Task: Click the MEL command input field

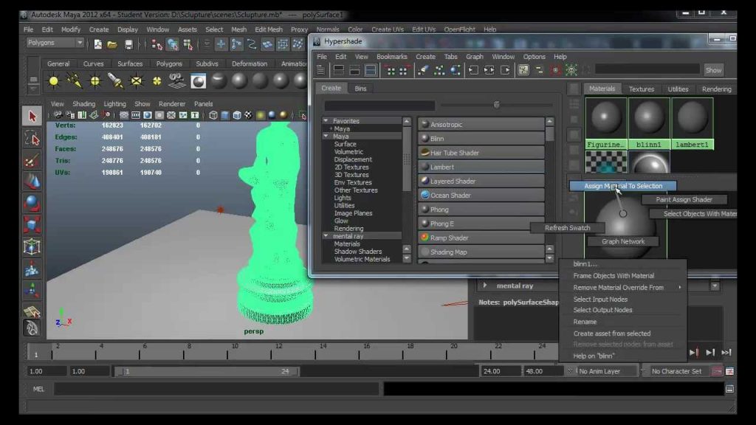Action: pyautogui.click(x=216, y=389)
